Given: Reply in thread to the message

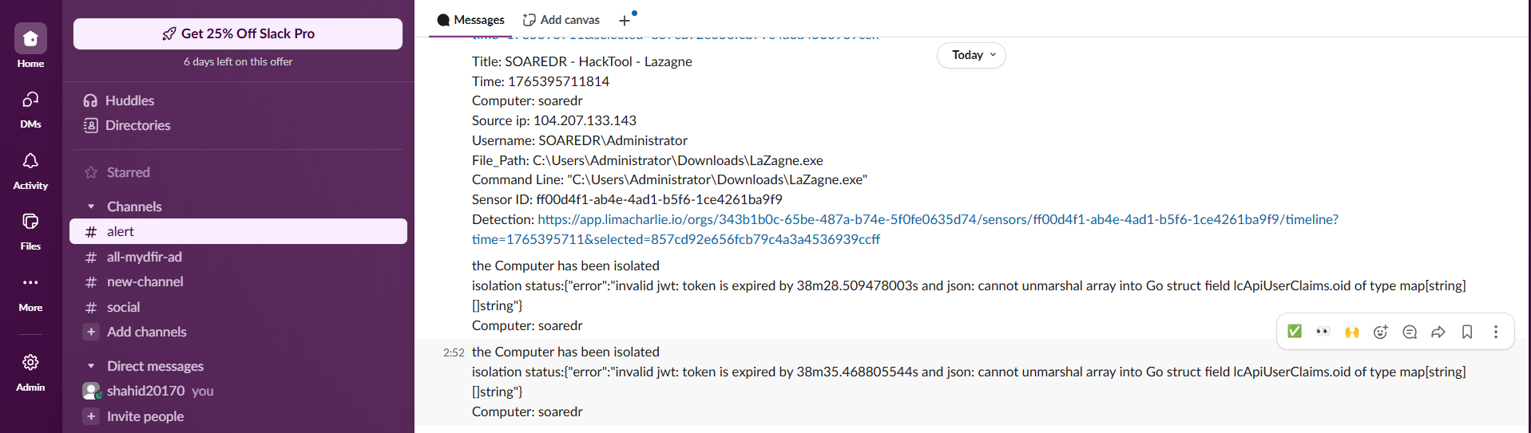Looking at the screenshot, I should pyautogui.click(x=1410, y=332).
